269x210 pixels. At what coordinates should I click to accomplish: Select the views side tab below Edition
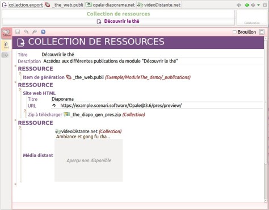[6, 45]
